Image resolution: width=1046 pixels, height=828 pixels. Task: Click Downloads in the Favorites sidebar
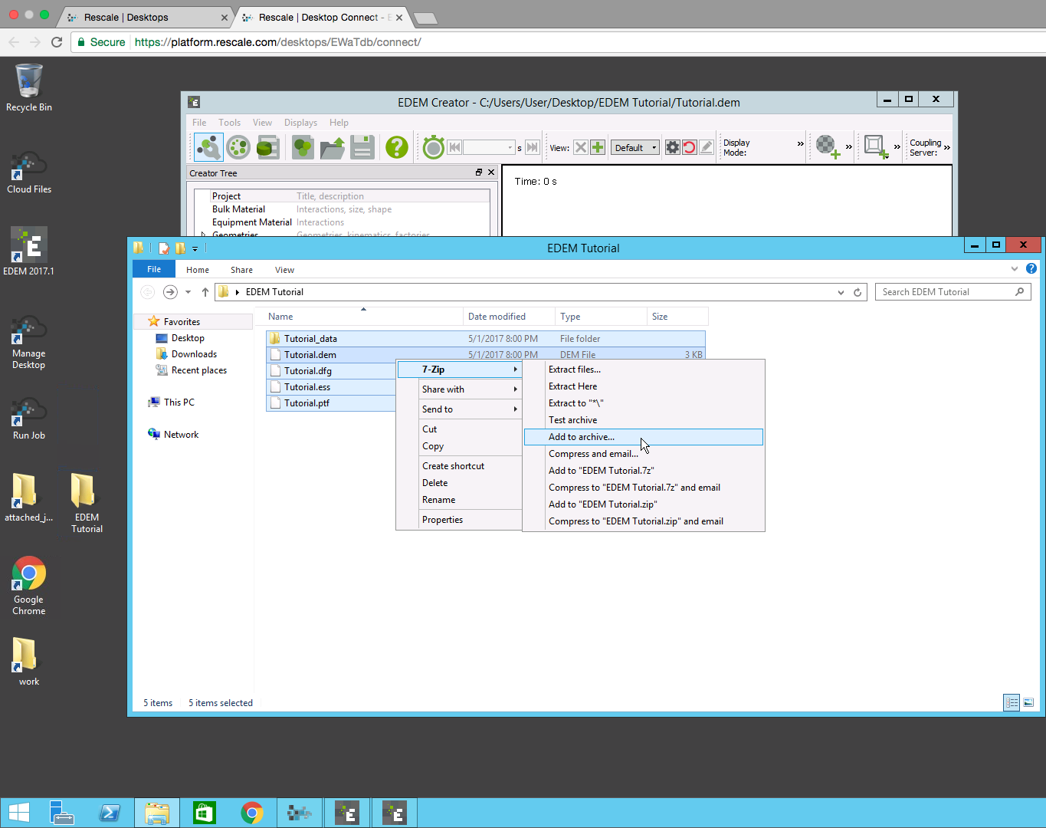coord(194,354)
